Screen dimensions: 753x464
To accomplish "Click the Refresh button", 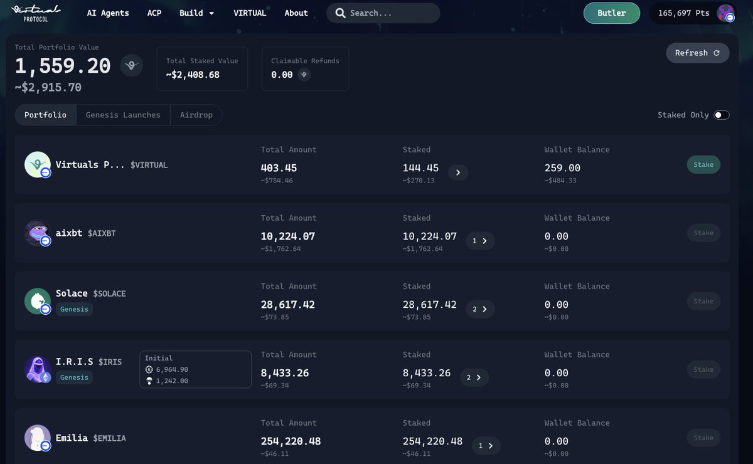I will click(698, 53).
